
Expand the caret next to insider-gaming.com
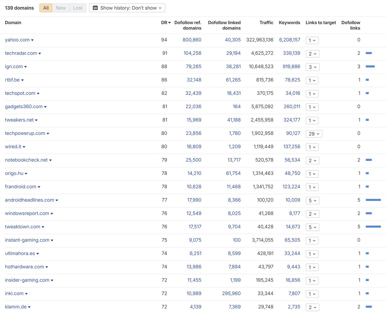tap(52, 280)
